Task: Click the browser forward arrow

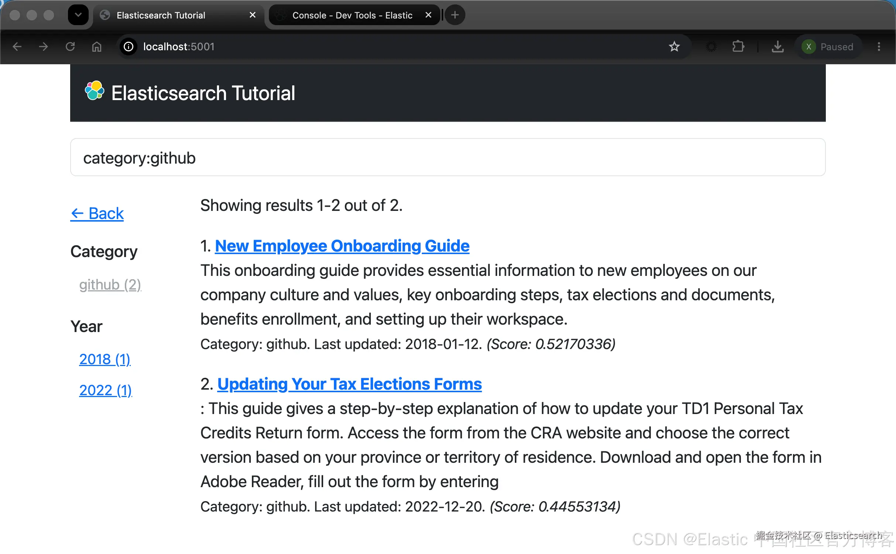Action: coord(44,47)
